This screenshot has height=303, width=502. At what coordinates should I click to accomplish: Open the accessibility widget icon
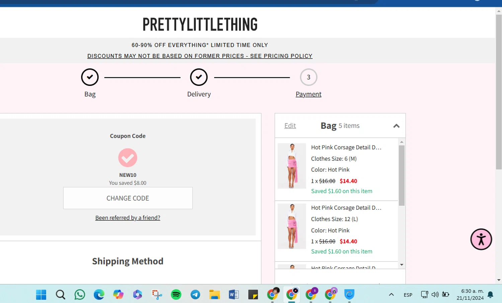coord(481,239)
